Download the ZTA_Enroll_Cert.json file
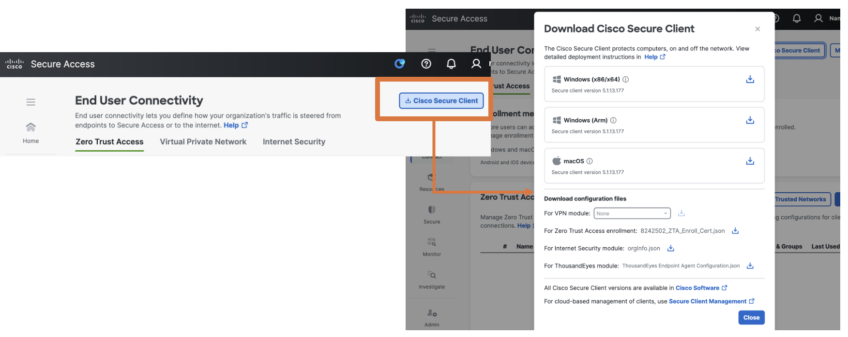 pyautogui.click(x=735, y=231)
